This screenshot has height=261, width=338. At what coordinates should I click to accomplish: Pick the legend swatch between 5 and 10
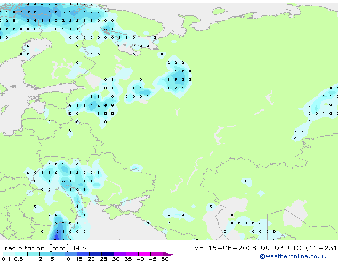[58, 254]
